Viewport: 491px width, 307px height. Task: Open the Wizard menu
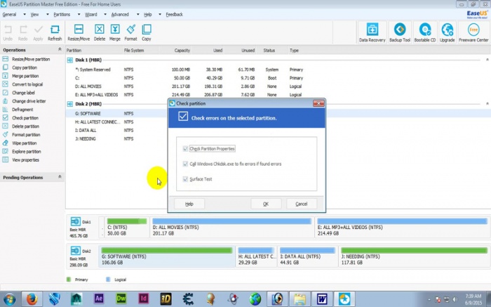click(x=91, y=14)
